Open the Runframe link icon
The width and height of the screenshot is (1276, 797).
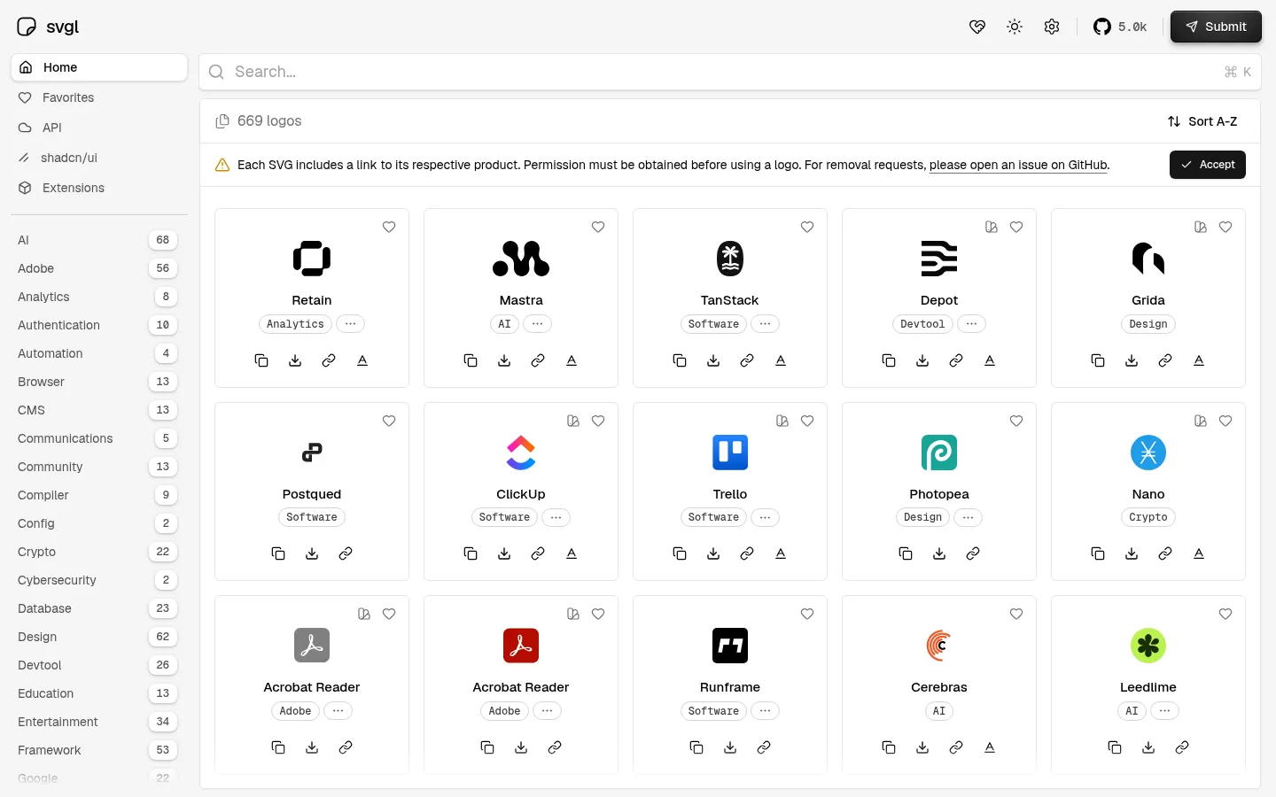coord(764,747)
